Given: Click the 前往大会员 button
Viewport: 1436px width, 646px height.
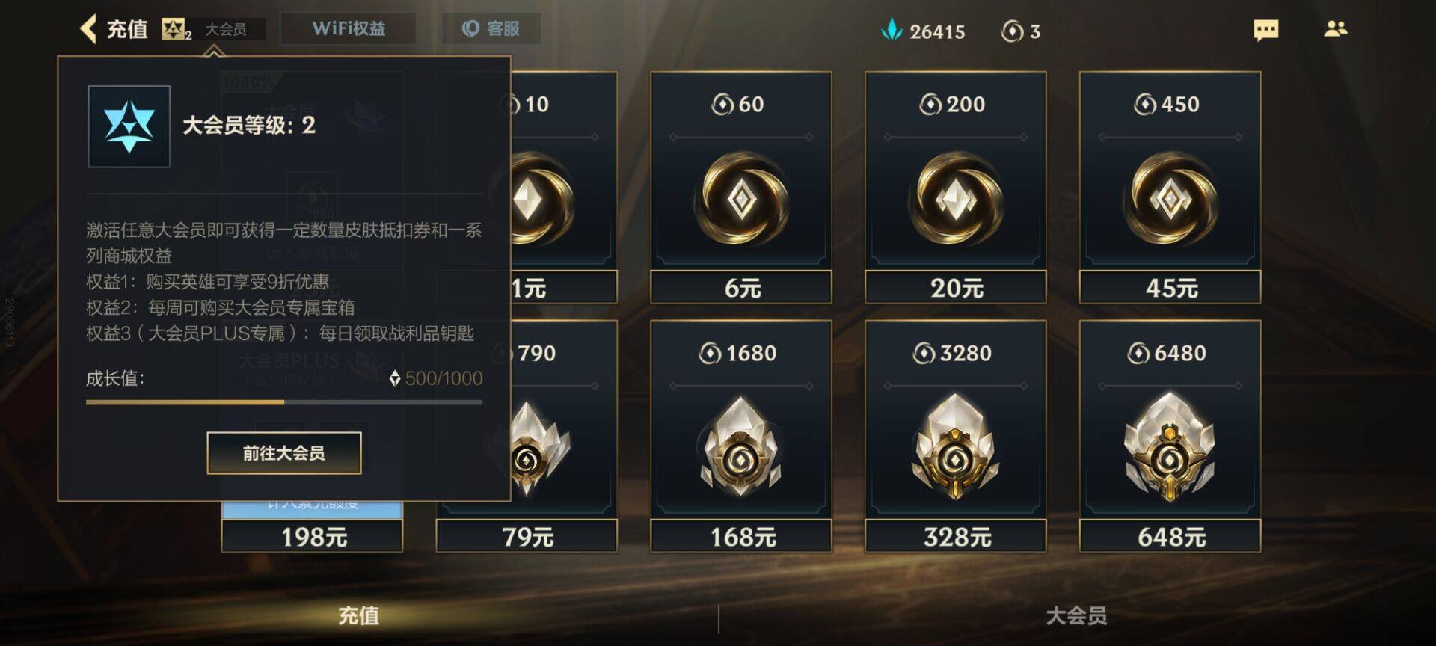Looking at the screenshot, I should (x=284, y=453).
